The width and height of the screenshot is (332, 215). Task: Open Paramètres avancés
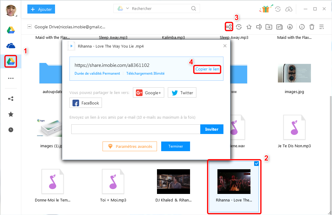point(130,146)
